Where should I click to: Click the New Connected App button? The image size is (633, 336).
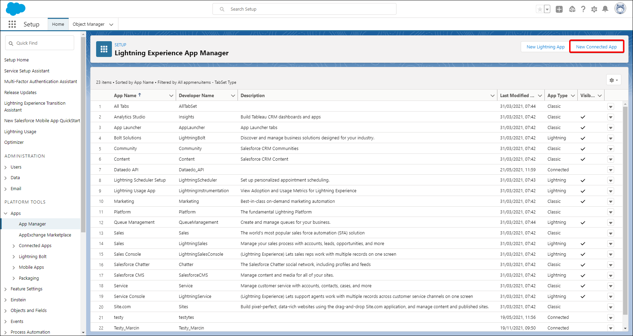596,47
